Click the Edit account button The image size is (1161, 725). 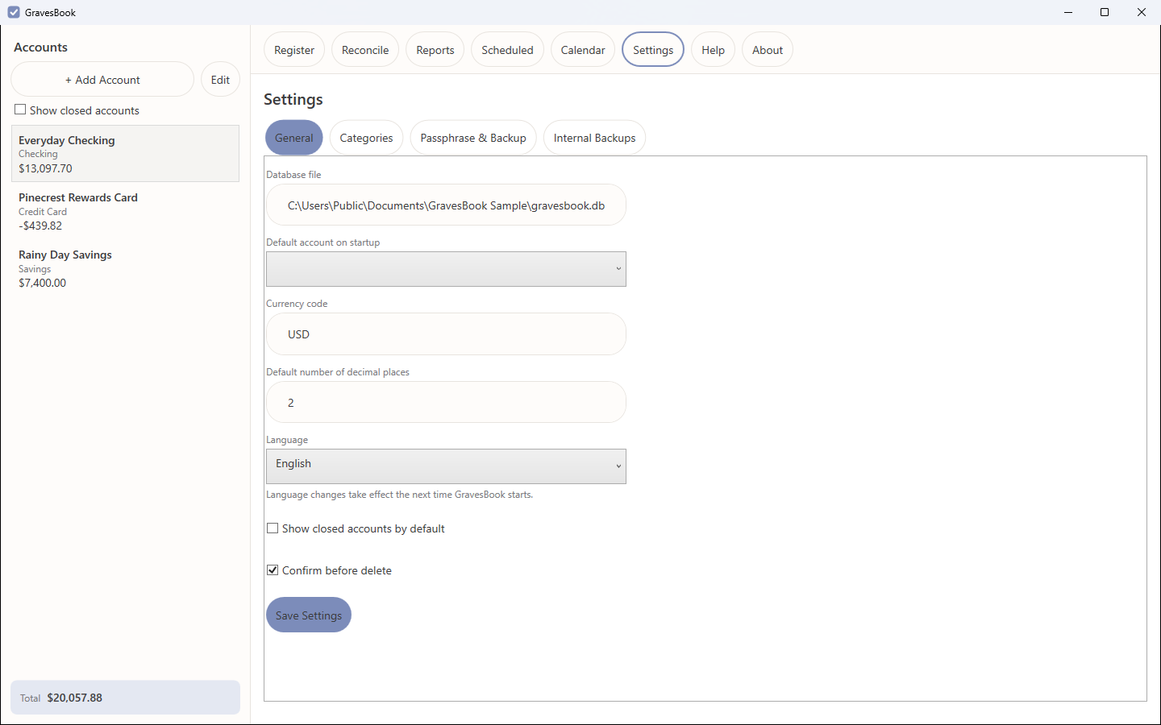[x=220, y=79]
